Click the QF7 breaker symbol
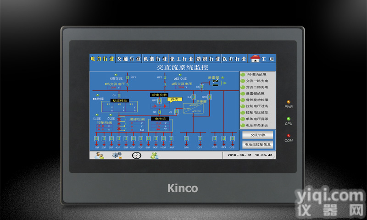Image resolution: width=367 pixels, height=220 pixels. click(200, 138)
